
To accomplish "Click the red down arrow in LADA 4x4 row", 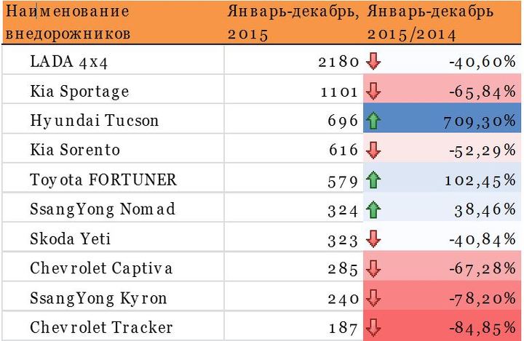I will [374, 62].
